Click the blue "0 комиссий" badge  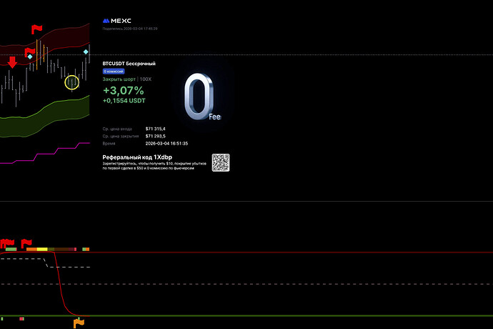tap(114, 72)
